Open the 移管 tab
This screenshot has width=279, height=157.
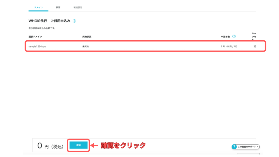(x=58, y=7)
